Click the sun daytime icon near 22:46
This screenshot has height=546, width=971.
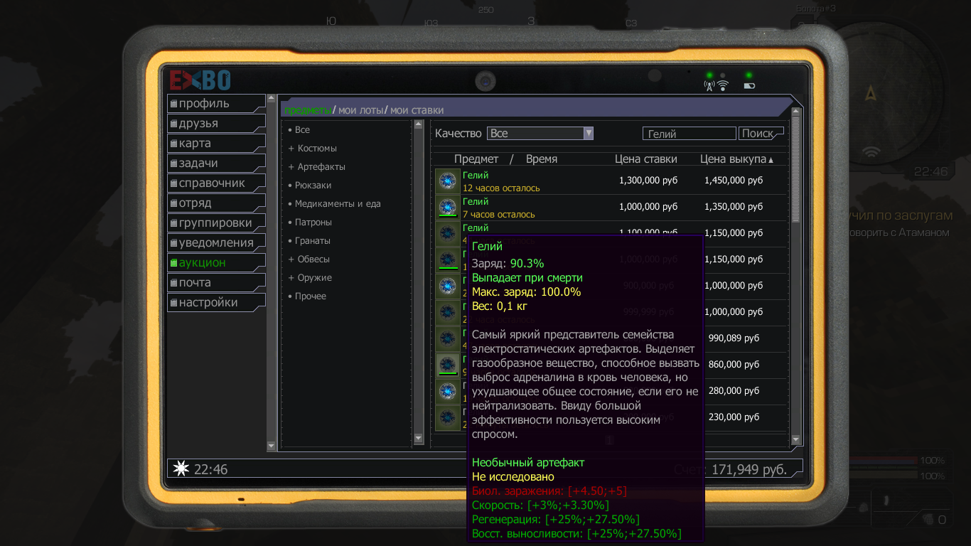181,469
